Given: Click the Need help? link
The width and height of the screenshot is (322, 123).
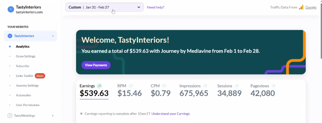Looking at the screenshot, I should coord(155,7).
